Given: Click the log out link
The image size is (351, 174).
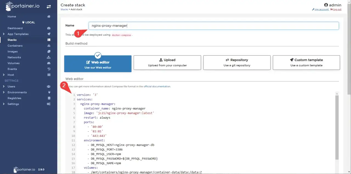Looking at the screenshot, I should tap(336, 9).
